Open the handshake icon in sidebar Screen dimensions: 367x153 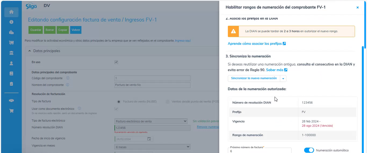pos(11,101)
